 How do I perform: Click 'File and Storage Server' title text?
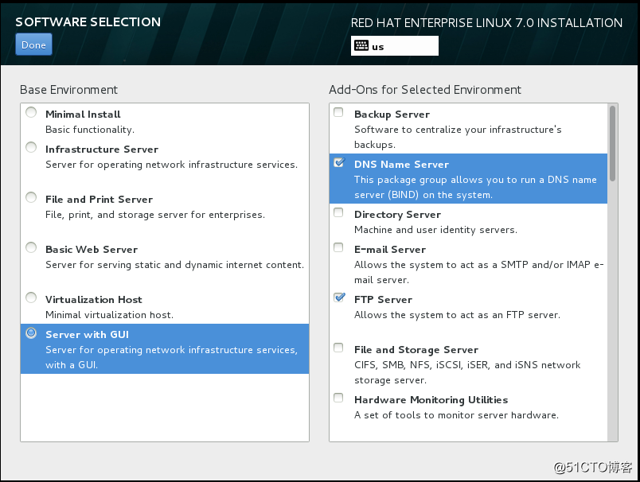coord(416,350)
